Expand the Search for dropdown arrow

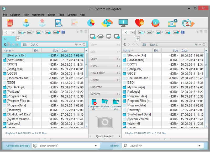point(199,146)
